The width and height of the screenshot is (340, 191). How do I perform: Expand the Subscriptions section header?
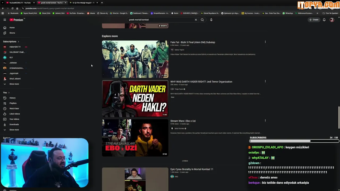coord(11,41)
